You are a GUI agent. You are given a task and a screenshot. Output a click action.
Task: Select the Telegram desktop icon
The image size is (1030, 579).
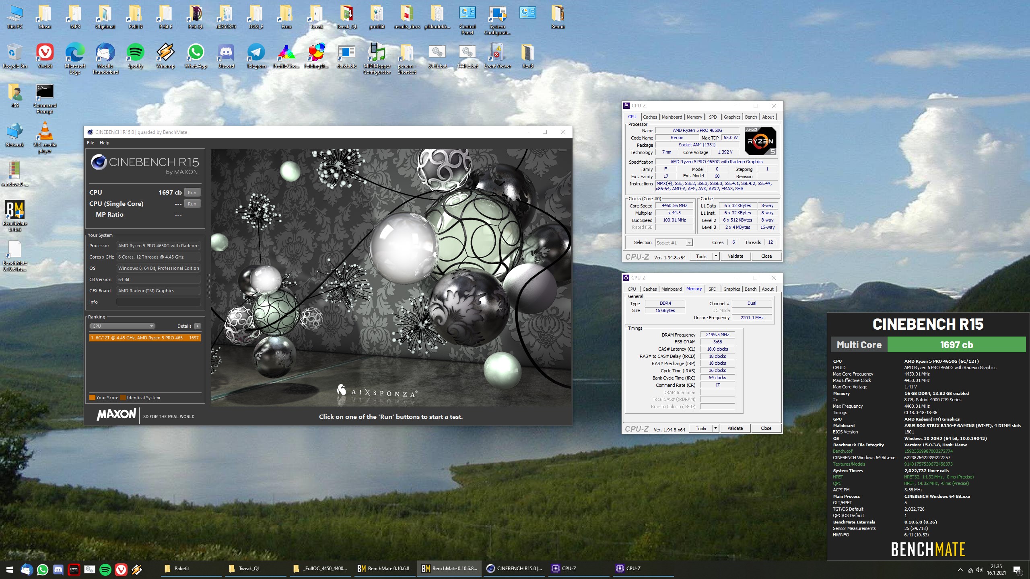(x=256, y=56)
